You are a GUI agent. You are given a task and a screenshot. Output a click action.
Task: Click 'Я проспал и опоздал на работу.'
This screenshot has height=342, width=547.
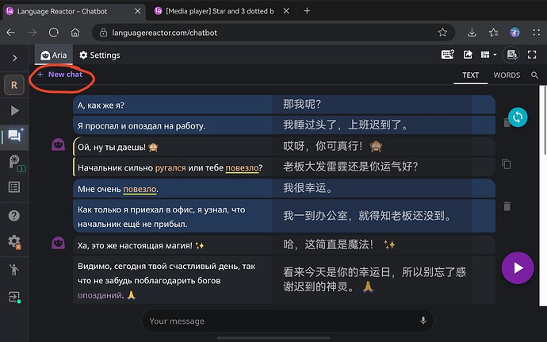coord(141,126)
